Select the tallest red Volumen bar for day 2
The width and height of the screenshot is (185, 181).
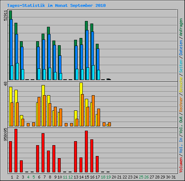(x=16, y=151)
